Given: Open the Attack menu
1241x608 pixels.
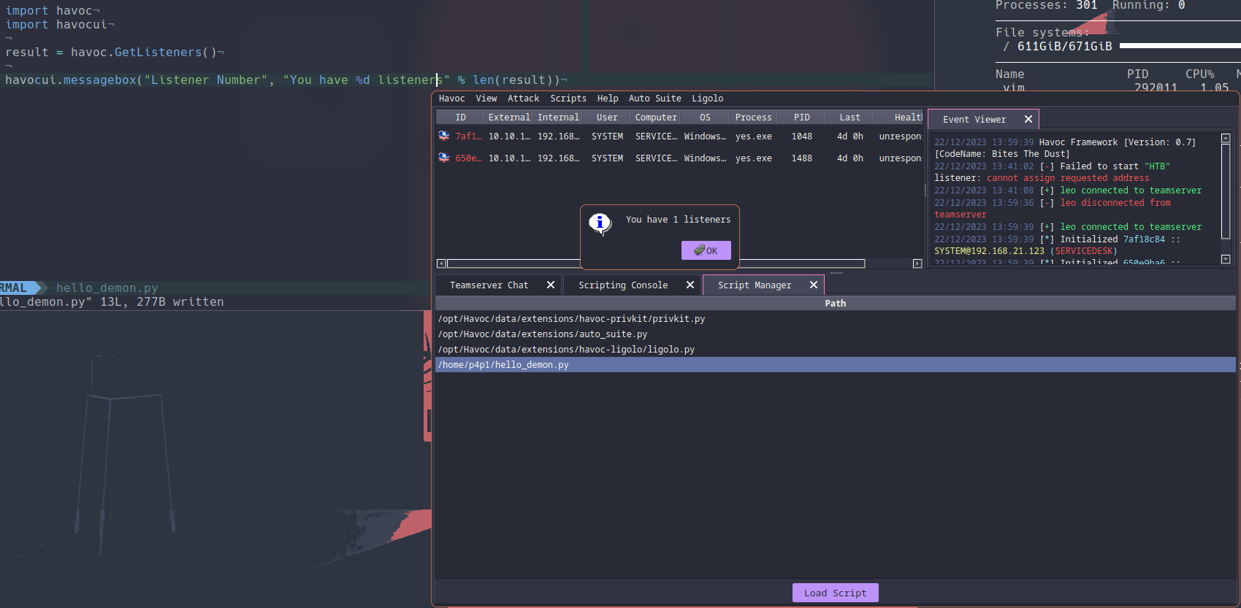Looking at the screenshot, I should pyautogui.click(x=523, y=99).
